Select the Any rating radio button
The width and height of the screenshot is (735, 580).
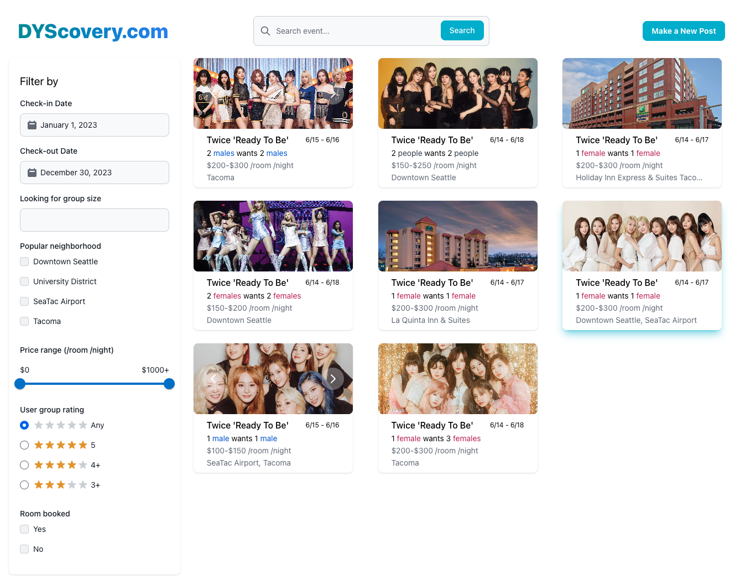click(x=24, y=425)
